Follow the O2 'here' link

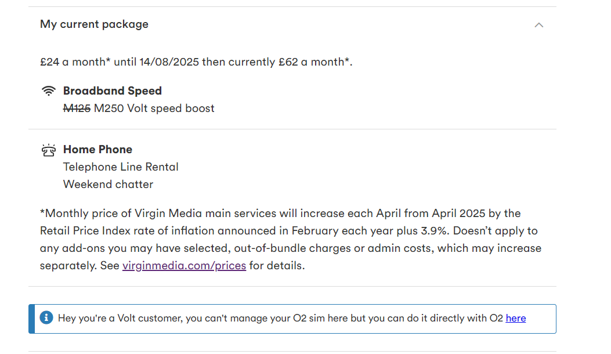coord(515,318)
